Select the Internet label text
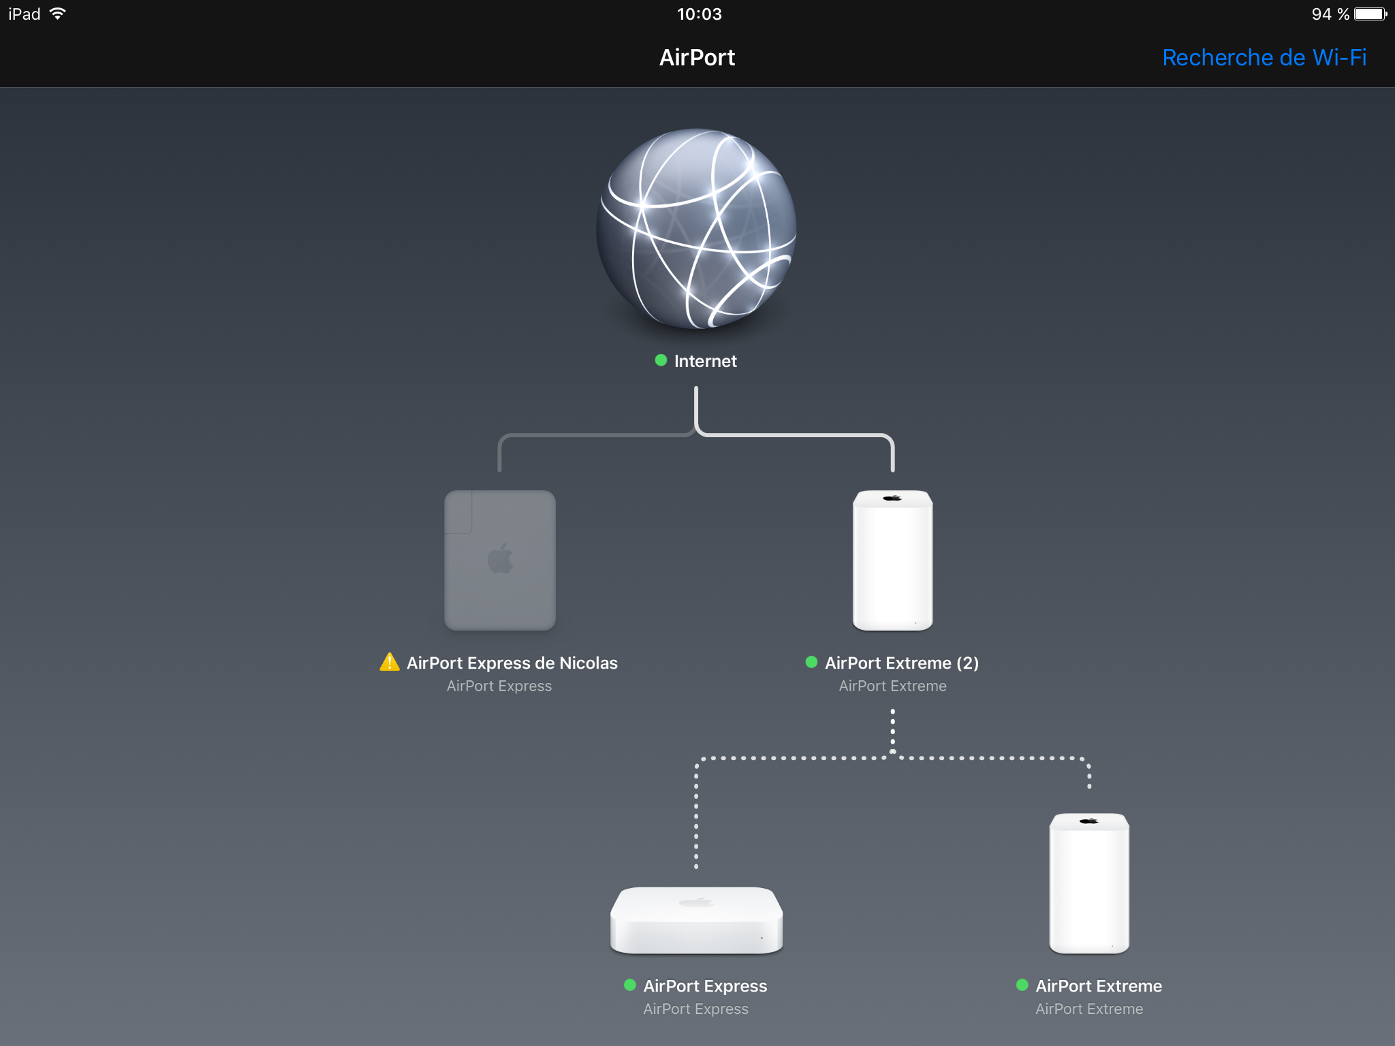Image resolution: width=1395 pixels, height=1046 pixels. point(705,361)
